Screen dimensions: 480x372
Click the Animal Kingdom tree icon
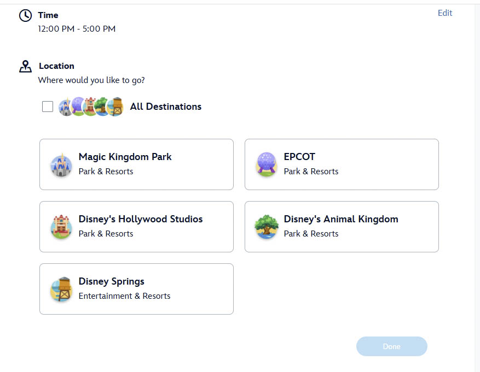click(267, 227)
